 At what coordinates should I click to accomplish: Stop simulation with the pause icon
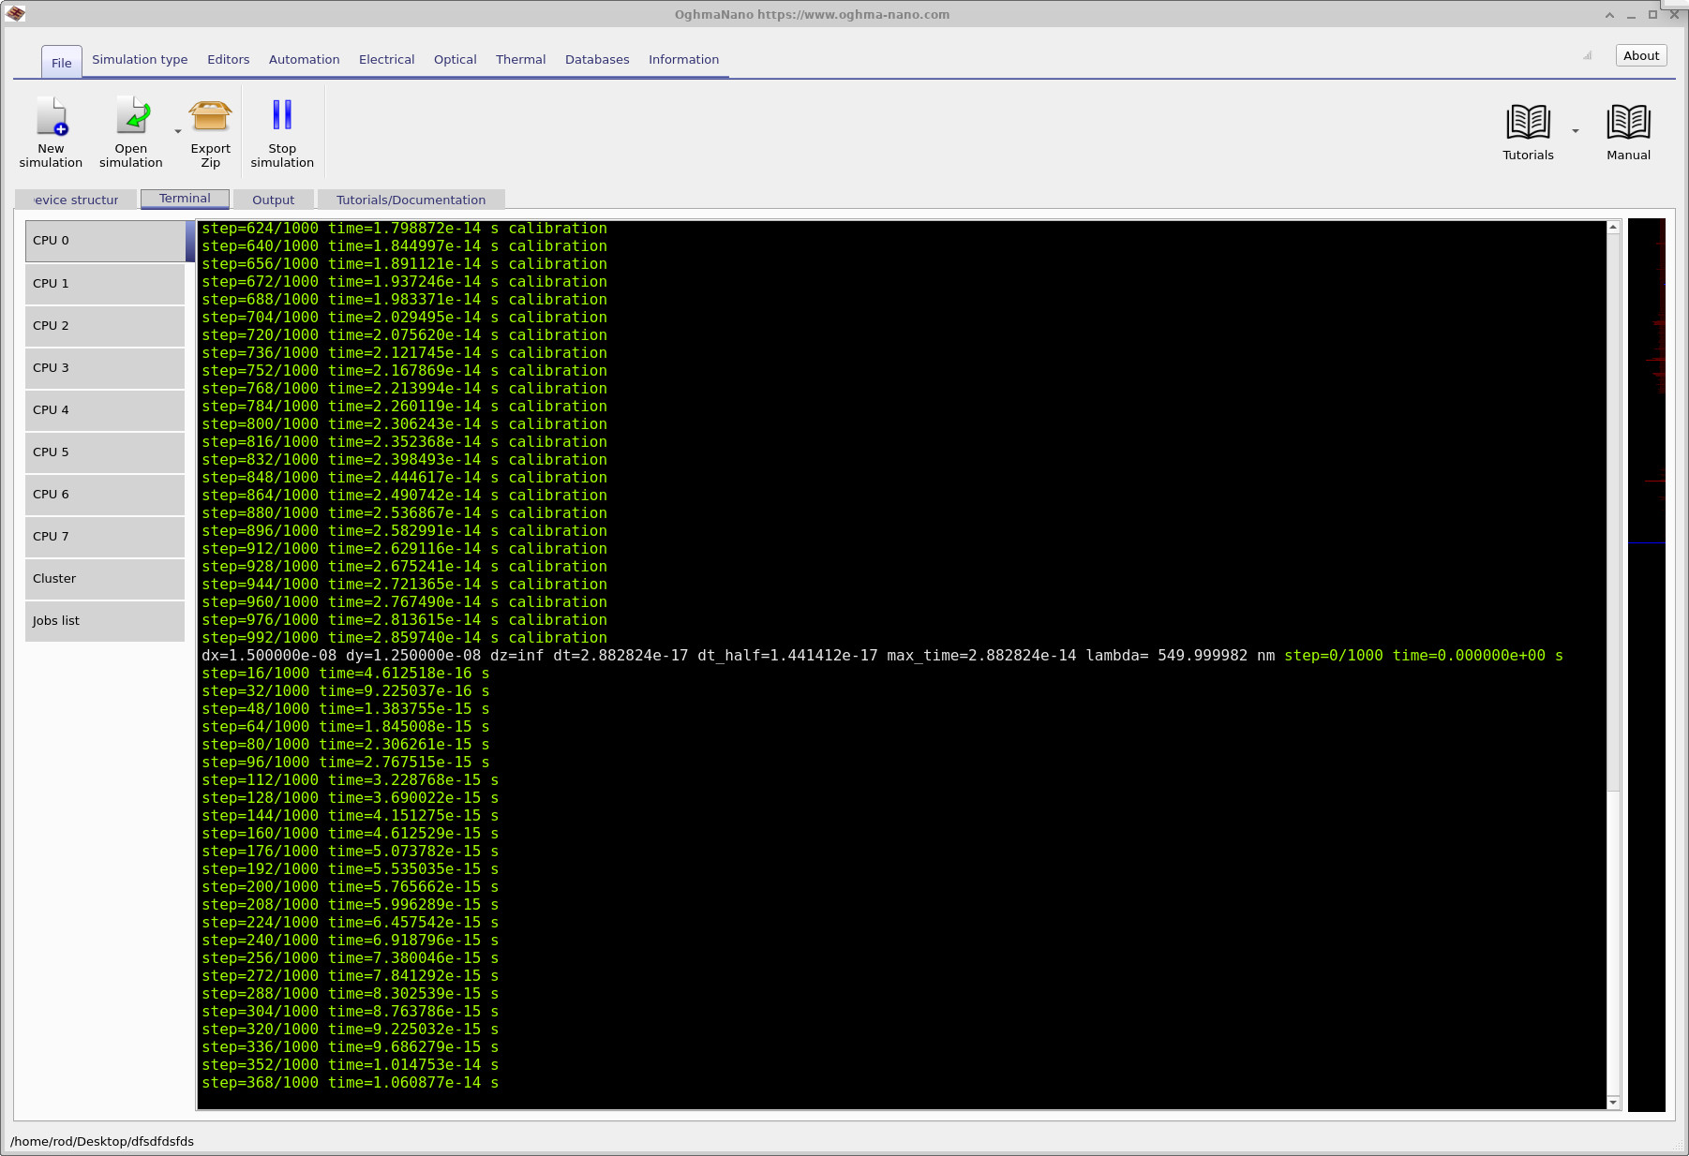coord(282,115)
